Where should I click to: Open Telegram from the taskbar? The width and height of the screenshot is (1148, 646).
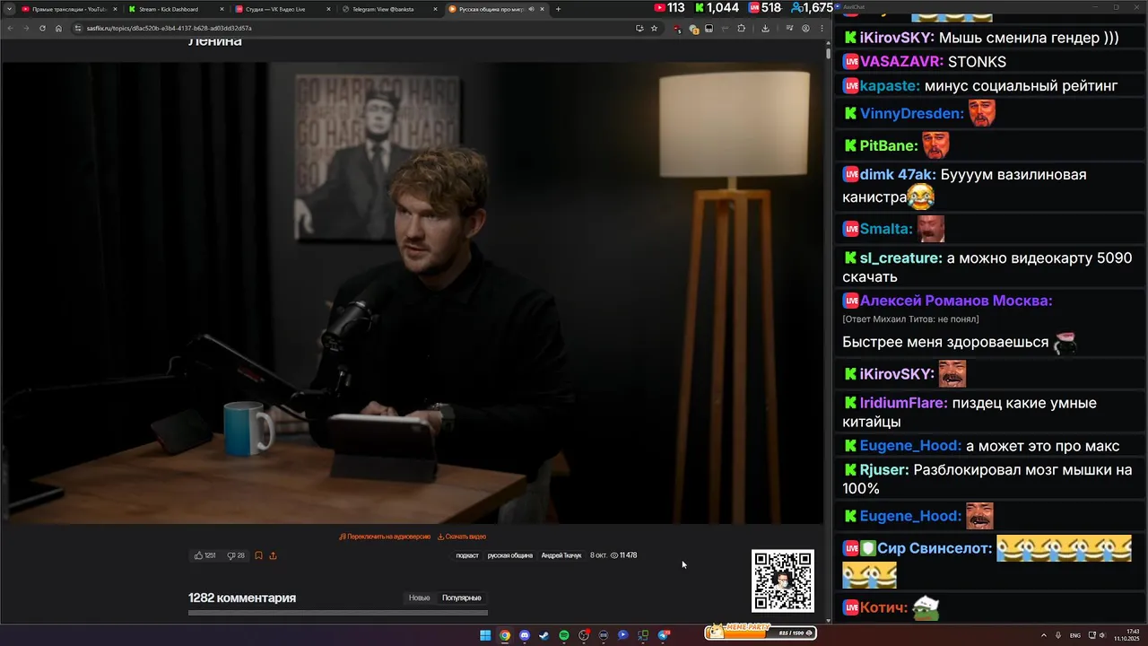pos(664,635)
